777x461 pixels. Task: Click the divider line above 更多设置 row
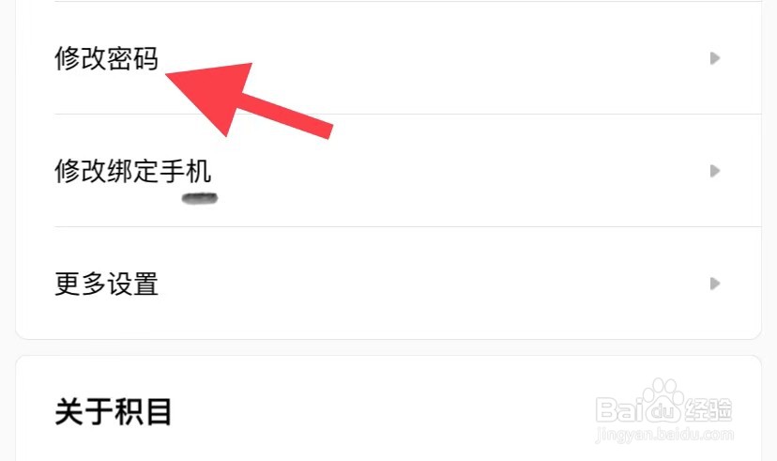click(x=407, y=226)
